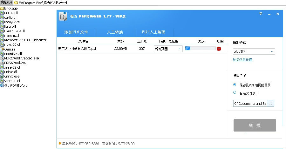
Task: Switch to PDF人工解密 tab
Action: tap(153, 32)
